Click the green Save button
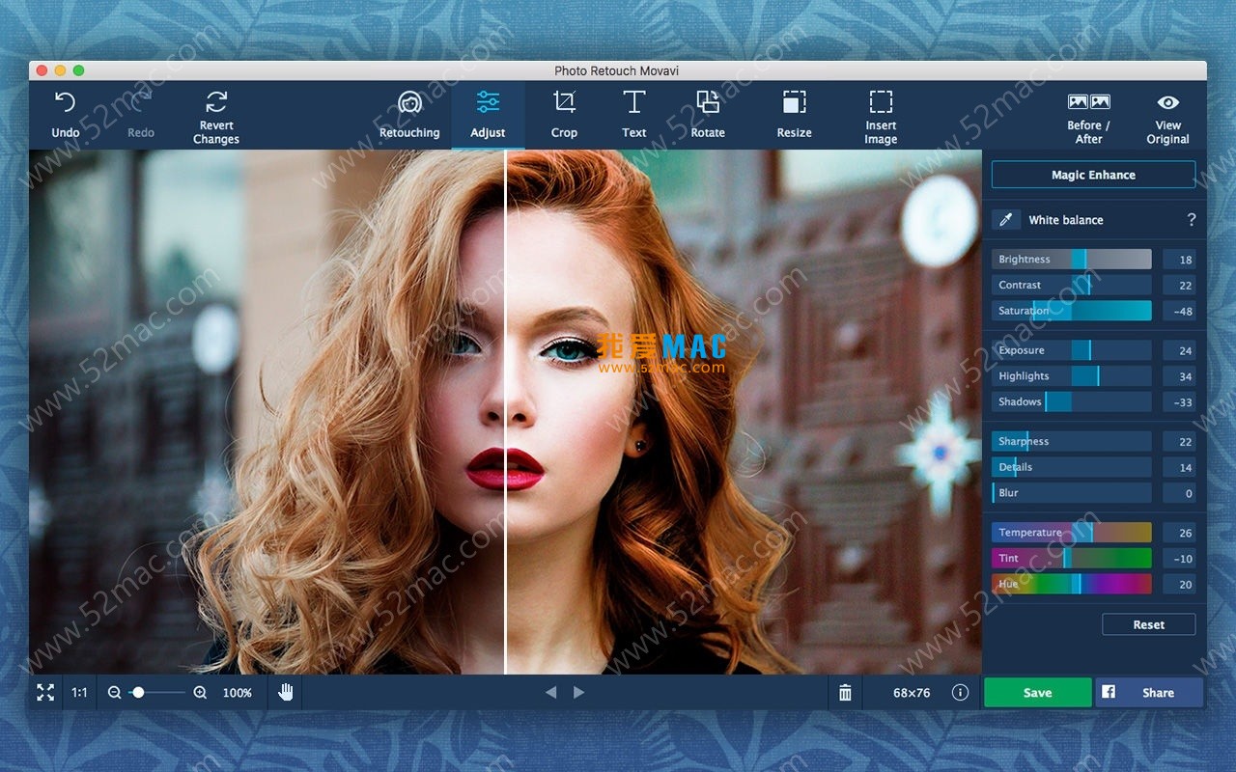1236x772 pixels. [x=1037, y=693]
